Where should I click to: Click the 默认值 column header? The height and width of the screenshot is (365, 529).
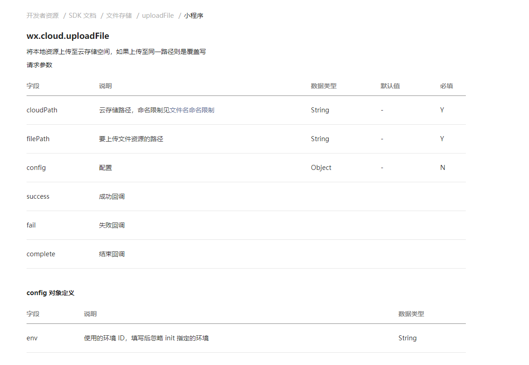[x=390, y=86]
